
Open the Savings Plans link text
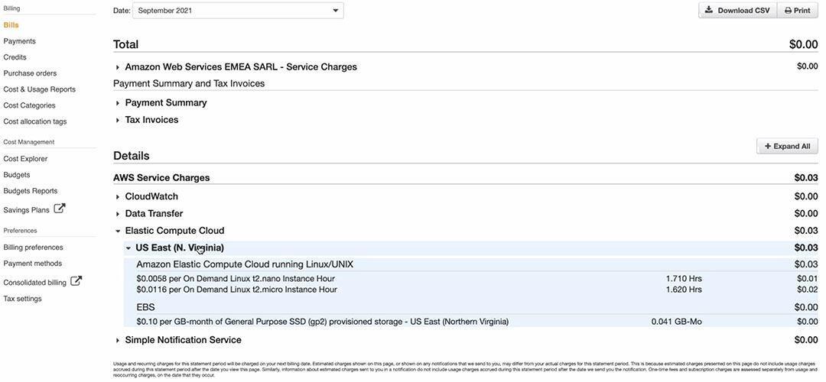(26, 210)
